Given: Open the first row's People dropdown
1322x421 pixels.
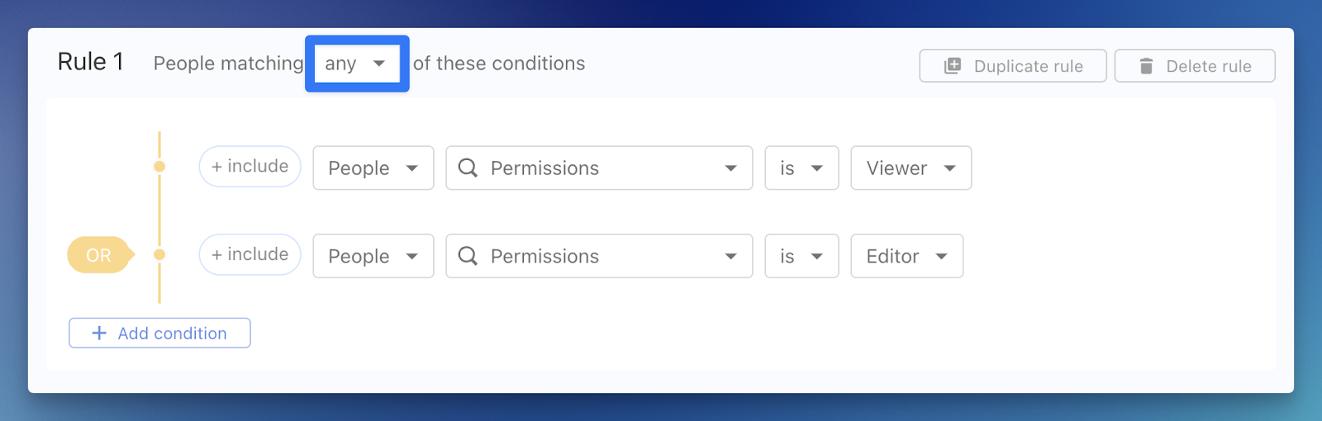Looking at the screenshot, I should pos(373,168).
